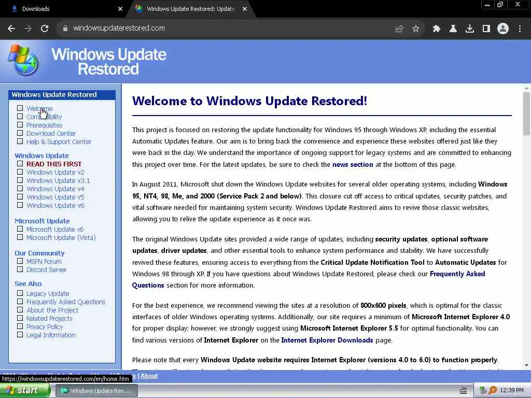
Task: Click the browser forward arrow
Action: [x=28, y=29]
